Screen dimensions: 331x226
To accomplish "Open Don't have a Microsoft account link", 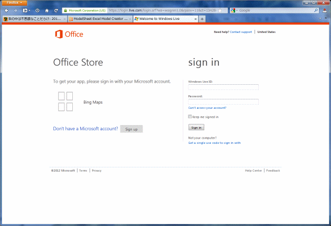I will click(x=85, y=129).
